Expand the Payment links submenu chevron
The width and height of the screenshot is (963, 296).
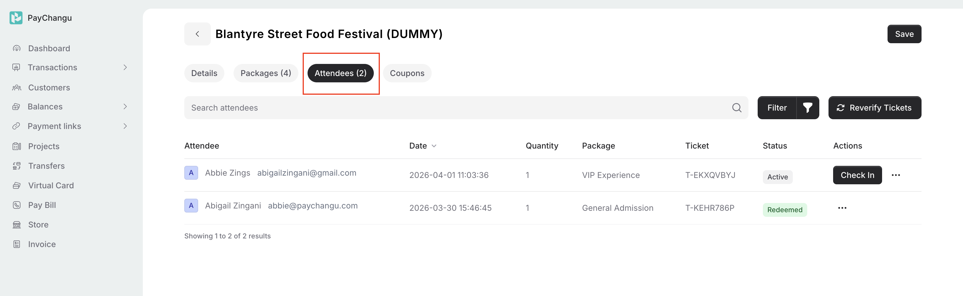pos(125,126)
